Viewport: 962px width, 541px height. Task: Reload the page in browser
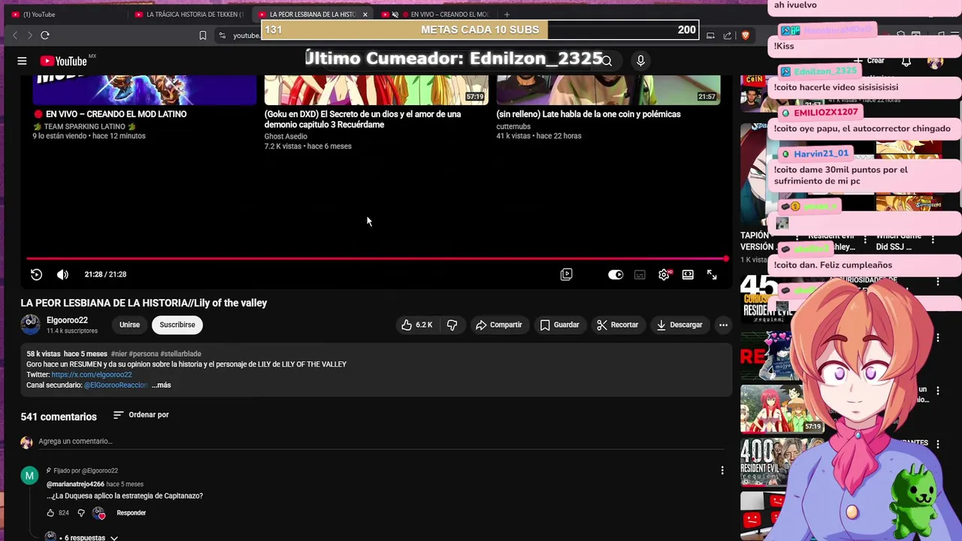(x=45, y=35)
